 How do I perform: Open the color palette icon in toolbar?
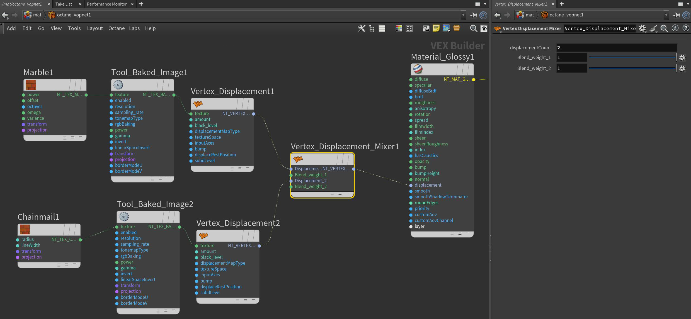pos(399,28)
